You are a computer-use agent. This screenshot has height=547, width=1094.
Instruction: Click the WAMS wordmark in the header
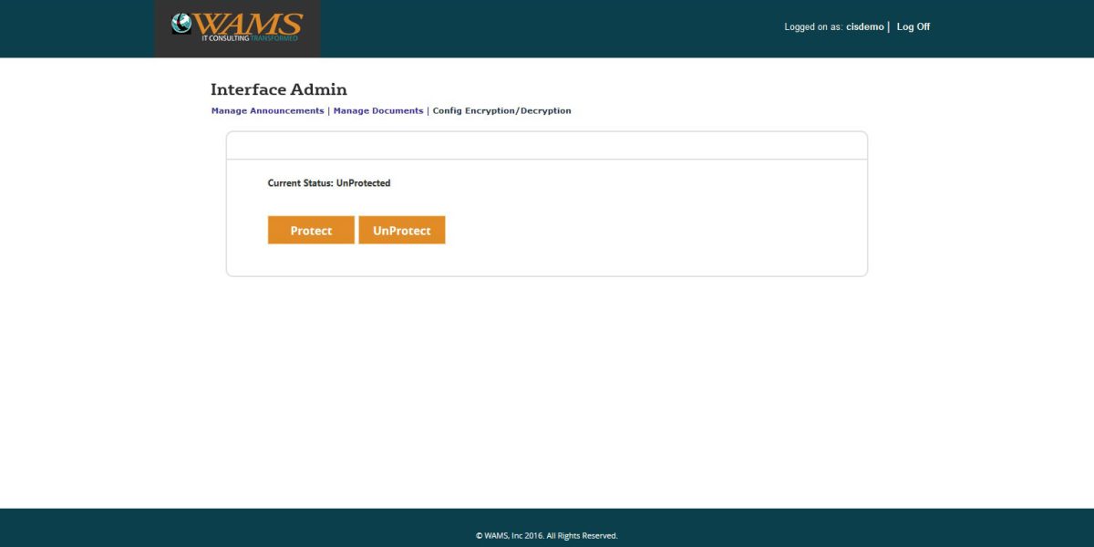pos(250,23)
